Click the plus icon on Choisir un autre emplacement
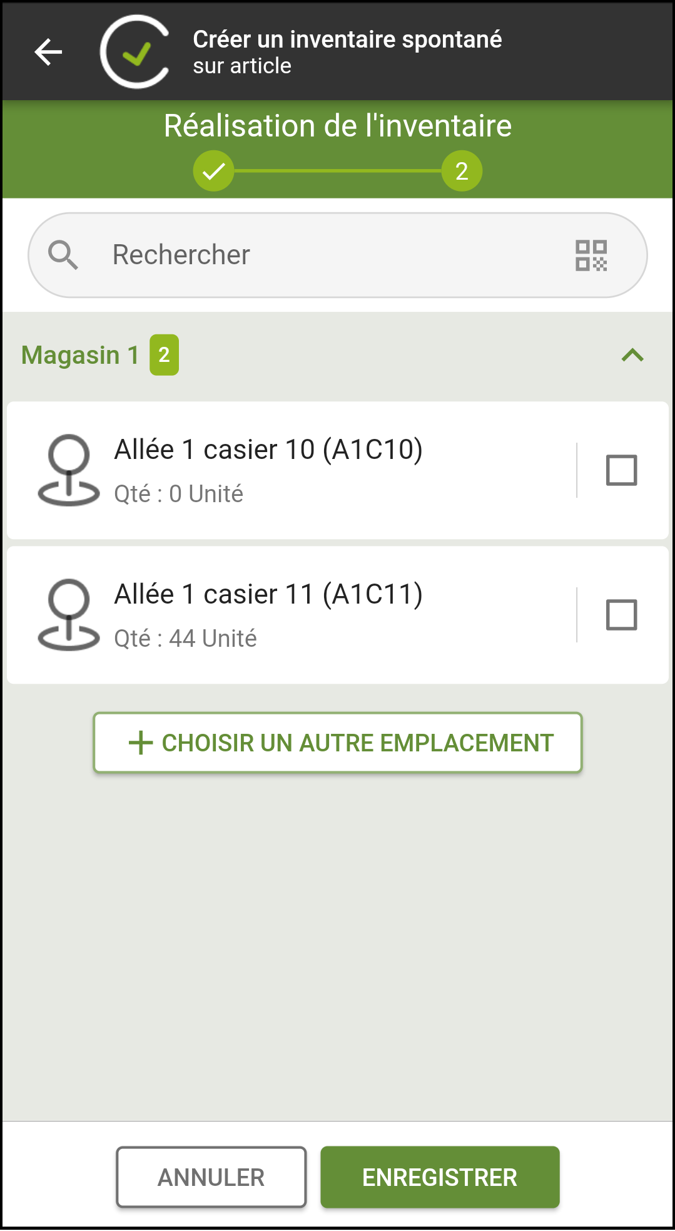This screenshot has width=675, height=1231. 141,743
